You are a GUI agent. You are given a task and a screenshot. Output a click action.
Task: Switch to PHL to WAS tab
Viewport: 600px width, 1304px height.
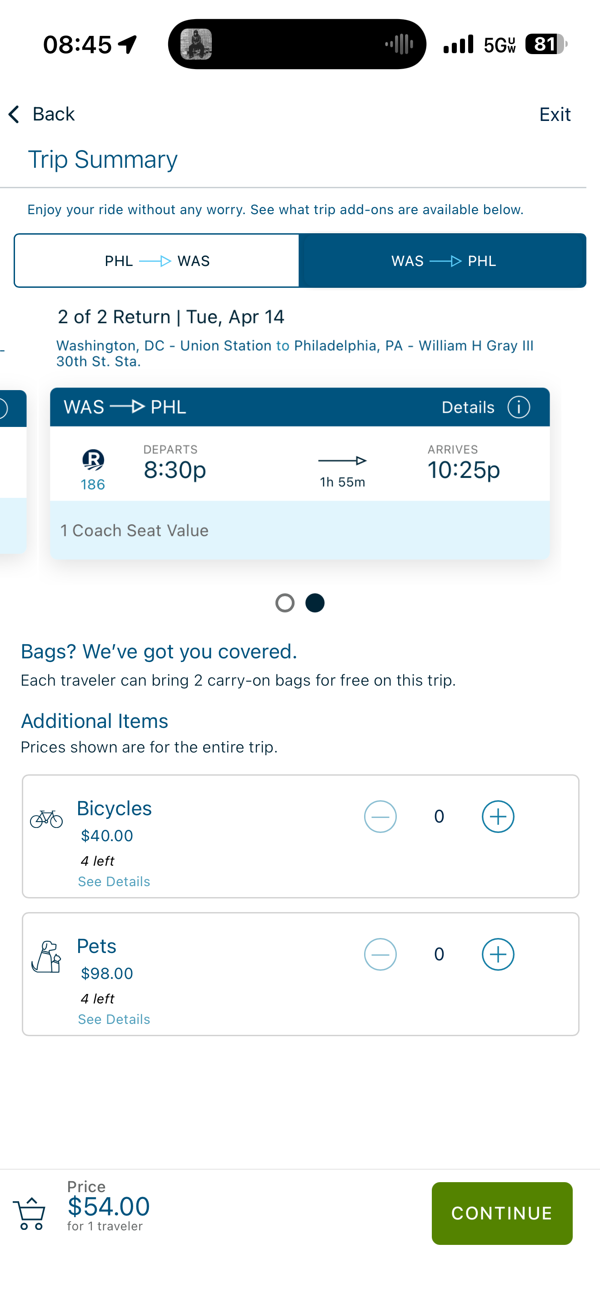(157, 261)
